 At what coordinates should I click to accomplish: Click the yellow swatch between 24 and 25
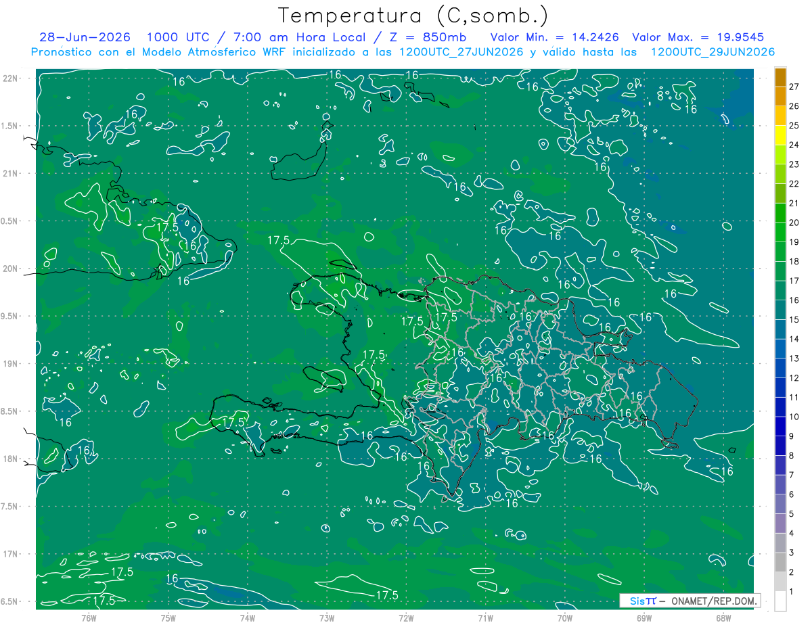(780, 135)
